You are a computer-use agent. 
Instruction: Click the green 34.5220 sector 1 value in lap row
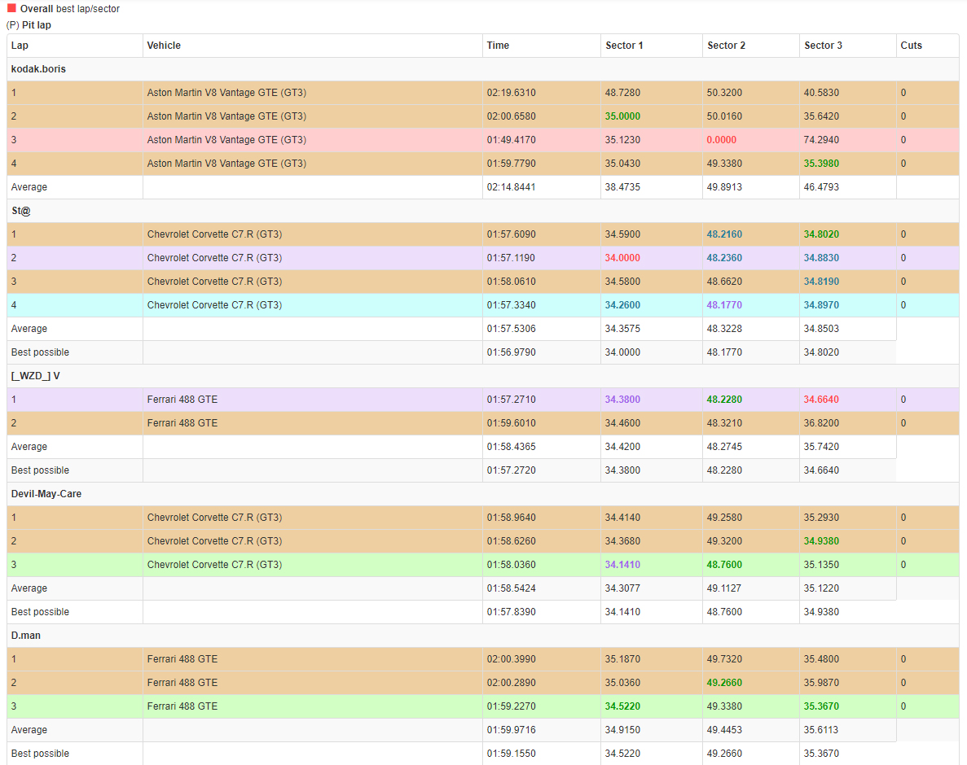pos(622,706)
